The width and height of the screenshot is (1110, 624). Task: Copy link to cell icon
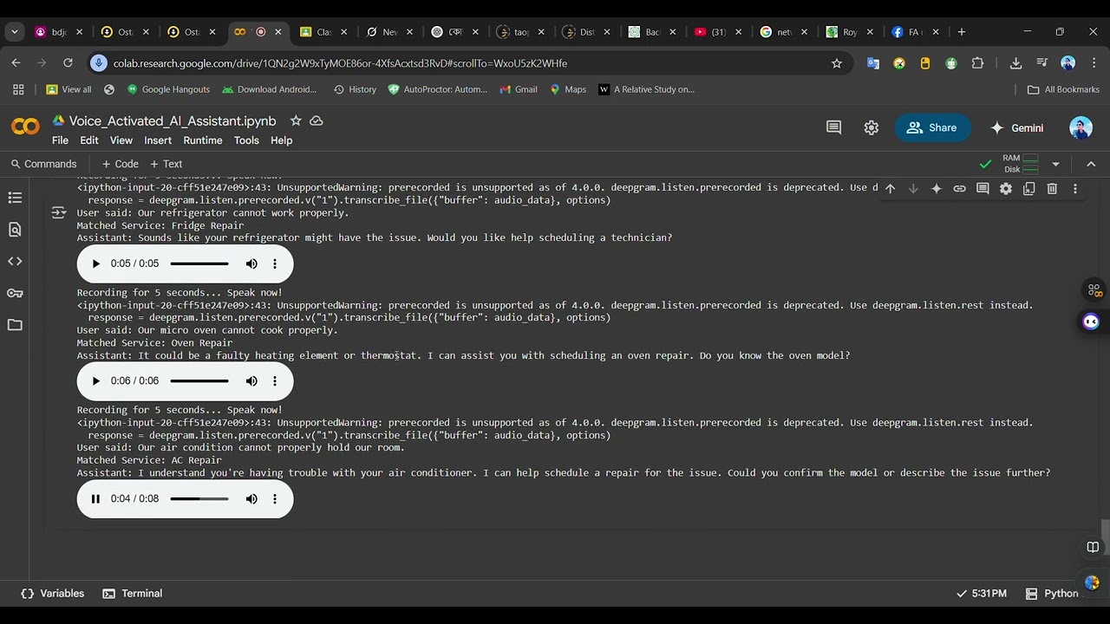(959, 188)
